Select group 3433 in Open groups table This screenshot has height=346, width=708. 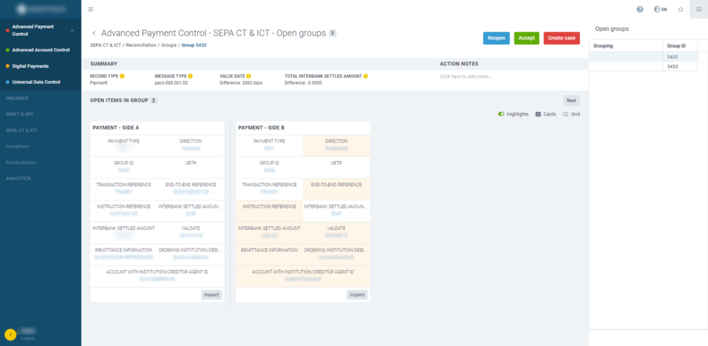point(671,66)
